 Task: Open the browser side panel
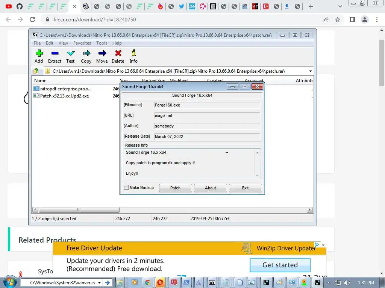353,19
